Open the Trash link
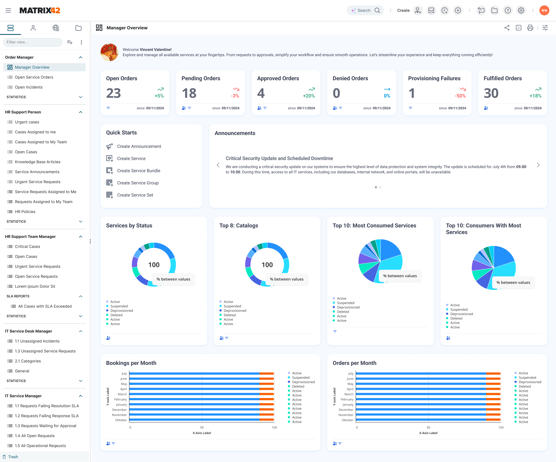 13,457
